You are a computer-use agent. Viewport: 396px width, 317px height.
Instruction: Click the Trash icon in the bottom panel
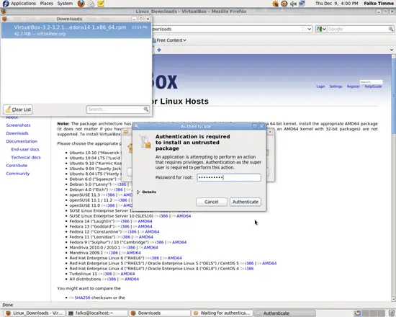[x=392, y=313]
